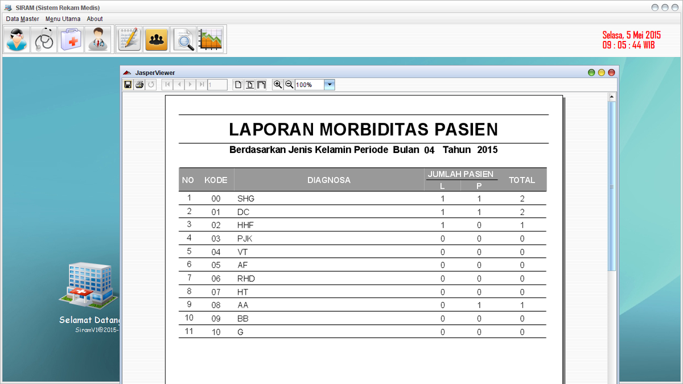Click the VT diagnosis text
Screen dimensions: 683x384
242,252
